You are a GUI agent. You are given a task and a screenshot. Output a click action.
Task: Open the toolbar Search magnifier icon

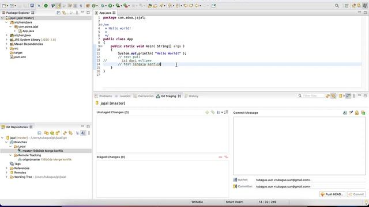tap(337, 6)
